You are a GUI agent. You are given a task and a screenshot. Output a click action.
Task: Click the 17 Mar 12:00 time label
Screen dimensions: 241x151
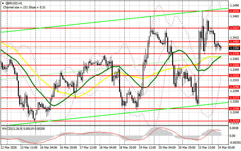pyautogui.click(x=88, y=148)
